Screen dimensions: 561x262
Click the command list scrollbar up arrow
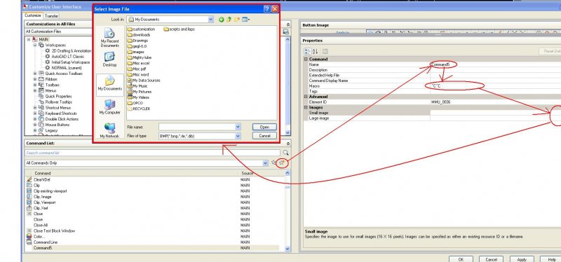click(x=288, y=173)
